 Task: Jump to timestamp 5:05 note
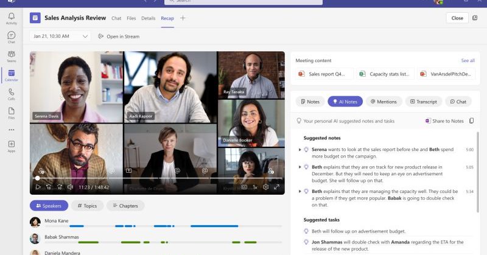tap(469, 167)
